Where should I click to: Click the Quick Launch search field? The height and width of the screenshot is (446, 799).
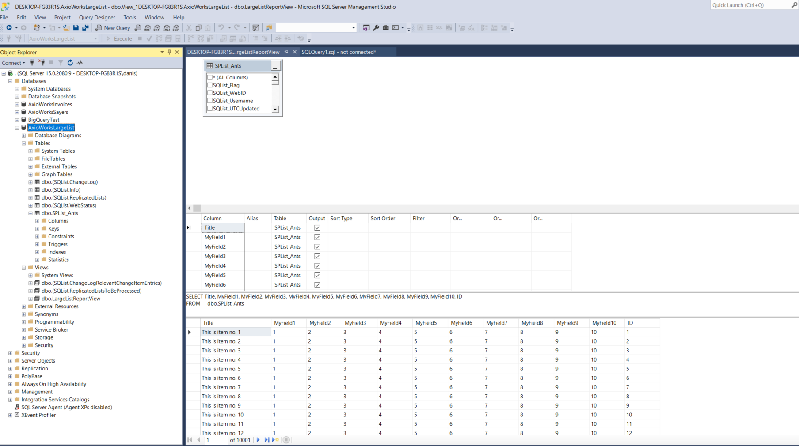tap(750, 5)
